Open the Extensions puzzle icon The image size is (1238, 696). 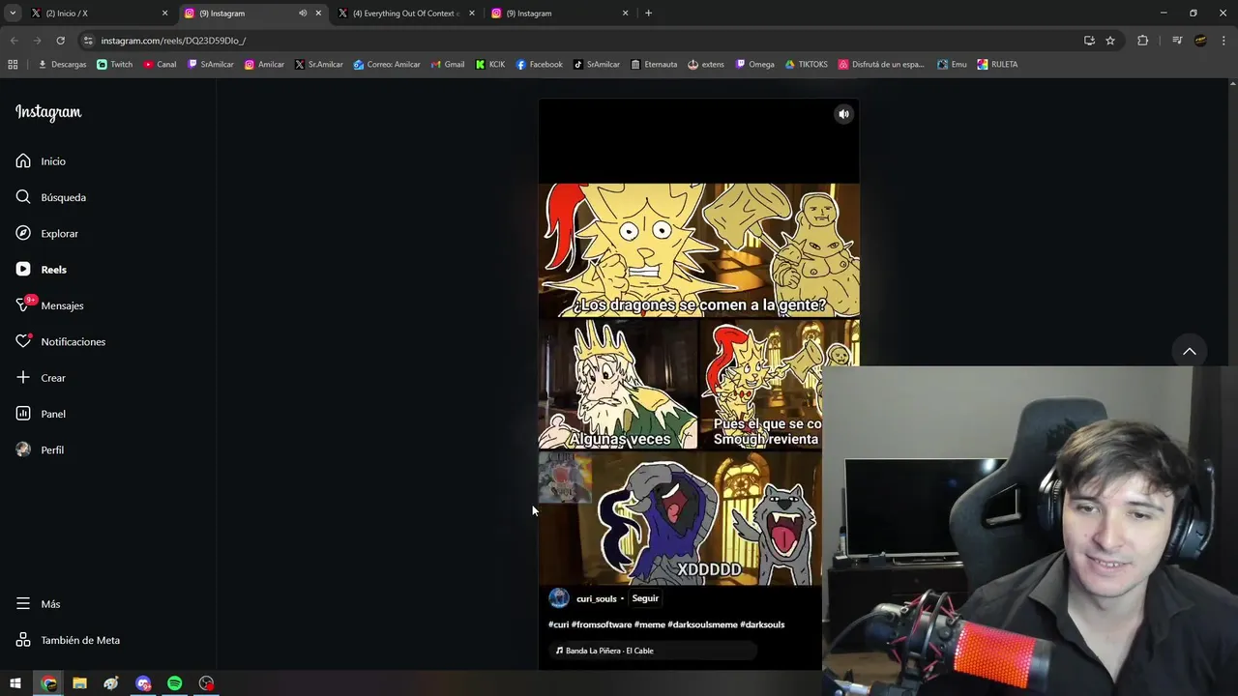(x=1142, y=41)
